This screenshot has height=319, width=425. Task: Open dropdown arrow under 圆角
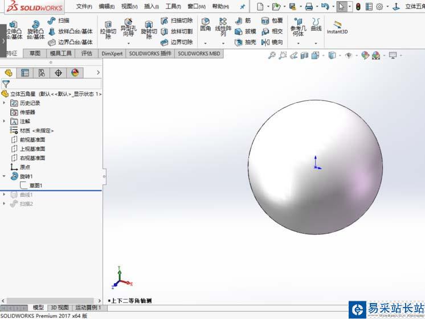pyautogui.click(x=206, y=43)
